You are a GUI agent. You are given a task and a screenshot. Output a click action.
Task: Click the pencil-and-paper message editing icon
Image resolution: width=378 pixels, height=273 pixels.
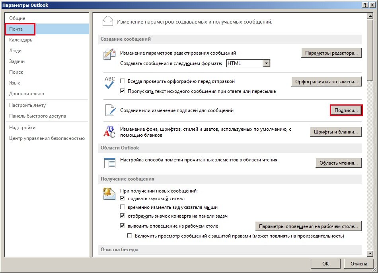coord(109,54)
